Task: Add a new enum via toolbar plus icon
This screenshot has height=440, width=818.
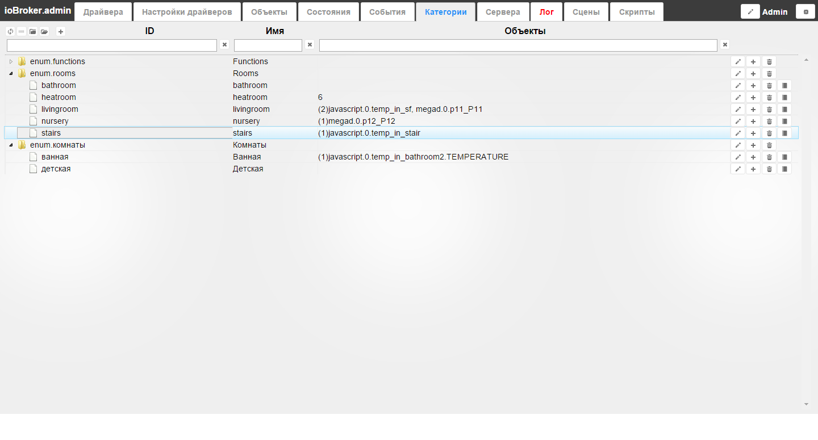Action: coord(61,32)
